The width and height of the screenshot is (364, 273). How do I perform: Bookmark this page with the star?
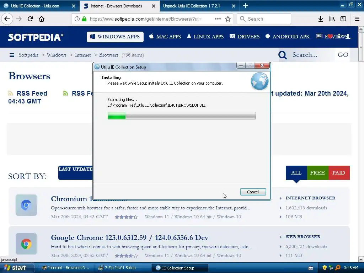(x=228, y=19)
